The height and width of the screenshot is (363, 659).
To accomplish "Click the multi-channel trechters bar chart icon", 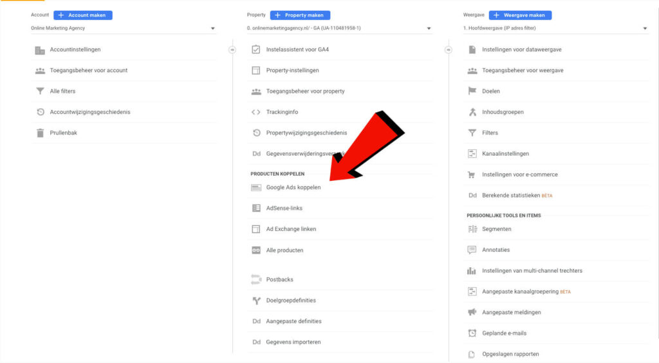I will tap(472, 271).
